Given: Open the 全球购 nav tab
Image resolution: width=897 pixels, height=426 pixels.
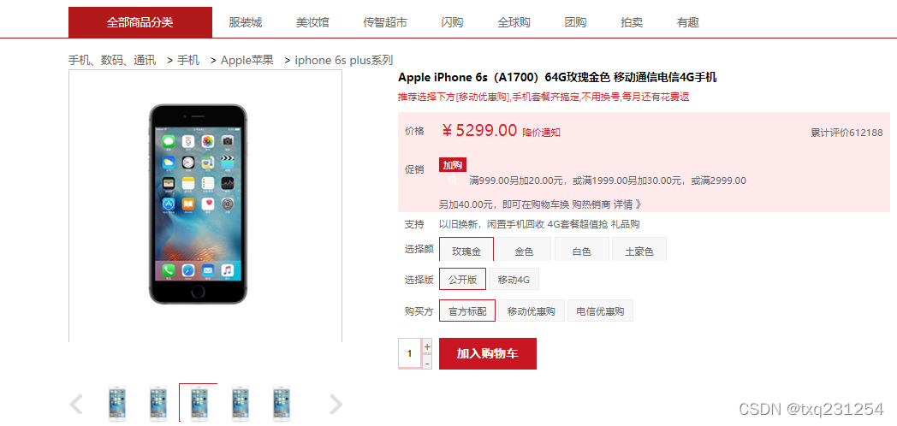Looking at the screenshot, I should 514,22.
